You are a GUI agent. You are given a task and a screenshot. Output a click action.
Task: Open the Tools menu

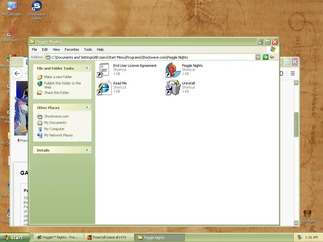88,49
